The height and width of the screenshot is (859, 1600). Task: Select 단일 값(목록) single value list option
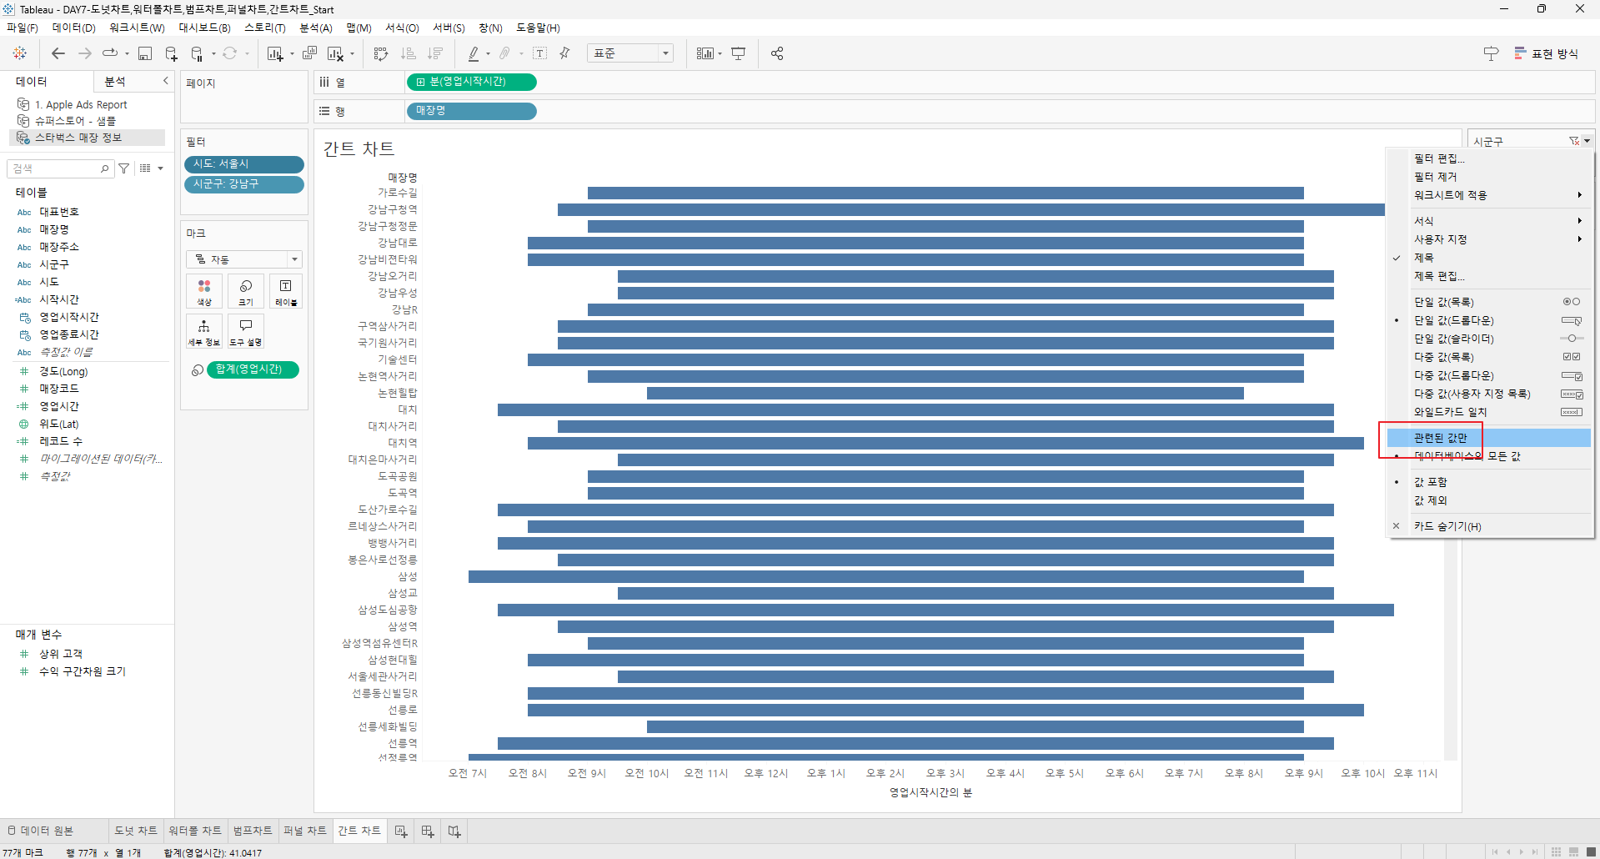click(1489, 302)
